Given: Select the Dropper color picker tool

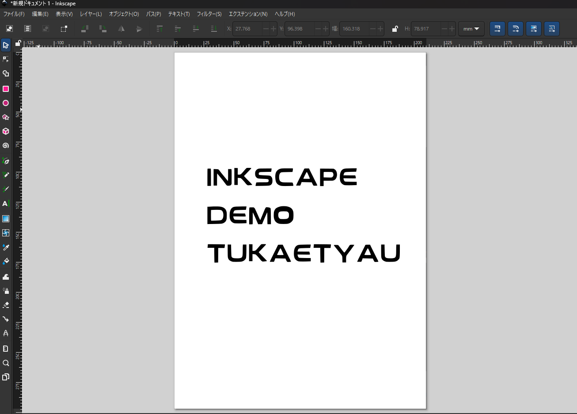Looking at the screenshot, I should 6,247.
